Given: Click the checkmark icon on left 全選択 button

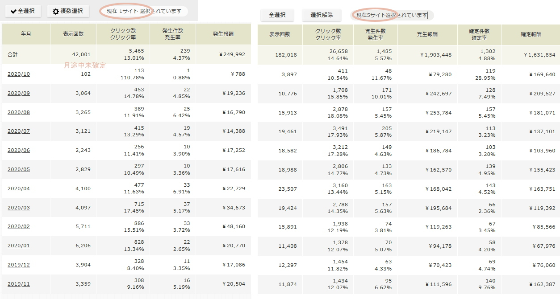Looking at the screenshot, I should pos(13,11).
